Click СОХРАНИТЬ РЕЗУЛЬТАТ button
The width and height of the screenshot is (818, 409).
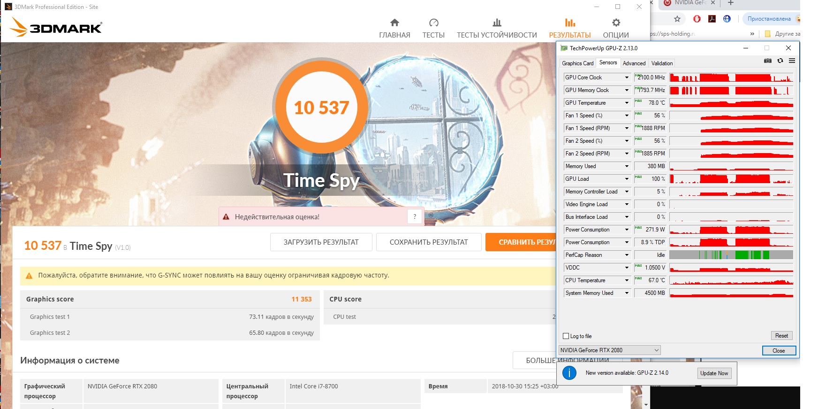[x=429, y=242]
